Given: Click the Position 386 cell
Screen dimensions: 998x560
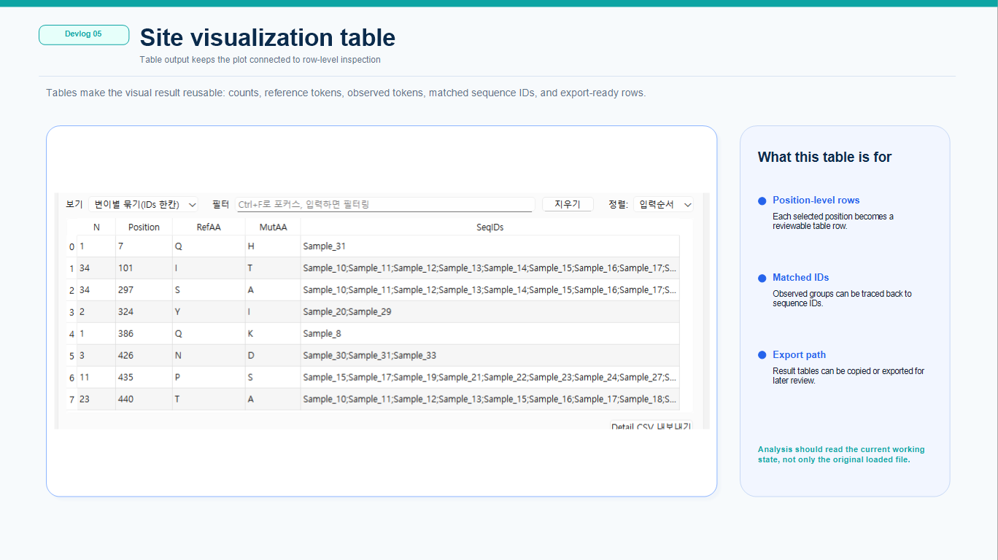Looking at the screenshot, I should coord(144,334).
